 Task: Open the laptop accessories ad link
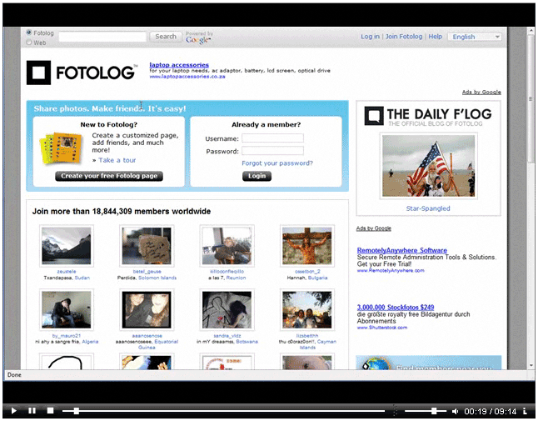[179, 64]
